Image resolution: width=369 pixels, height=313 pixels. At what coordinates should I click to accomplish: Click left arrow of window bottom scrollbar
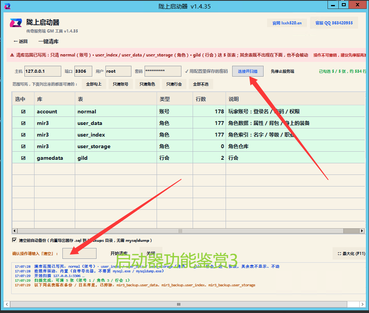pyautogui.click(x=7, y=304)
